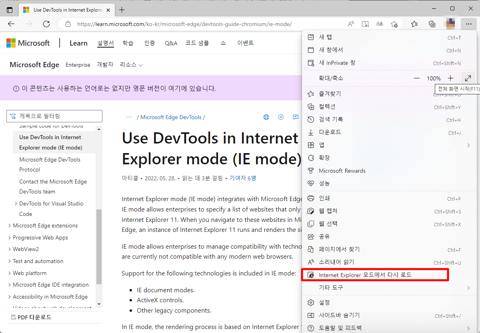Open 리소스 dropdown in header
Screen dimensions: 480x333
click(131, 65)
